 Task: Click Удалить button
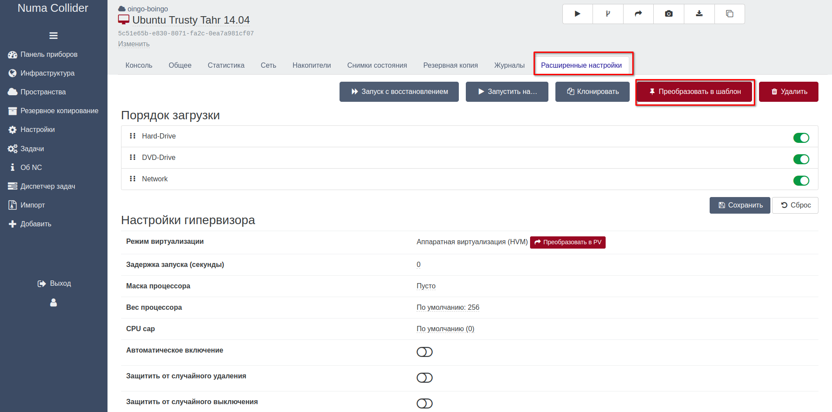789,92
